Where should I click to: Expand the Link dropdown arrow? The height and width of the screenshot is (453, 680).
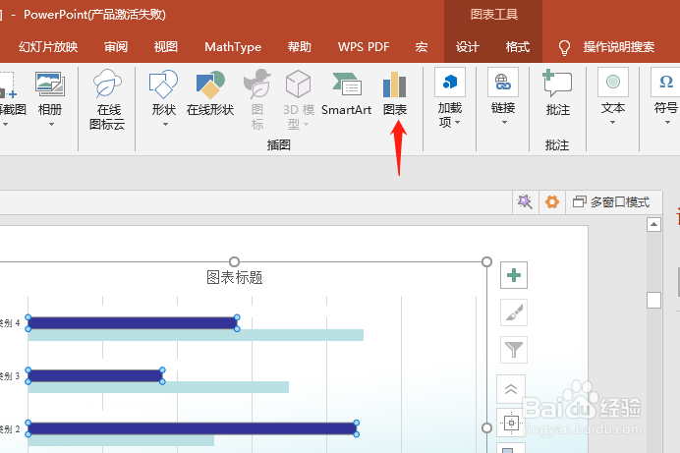click(x=504, y=123)
